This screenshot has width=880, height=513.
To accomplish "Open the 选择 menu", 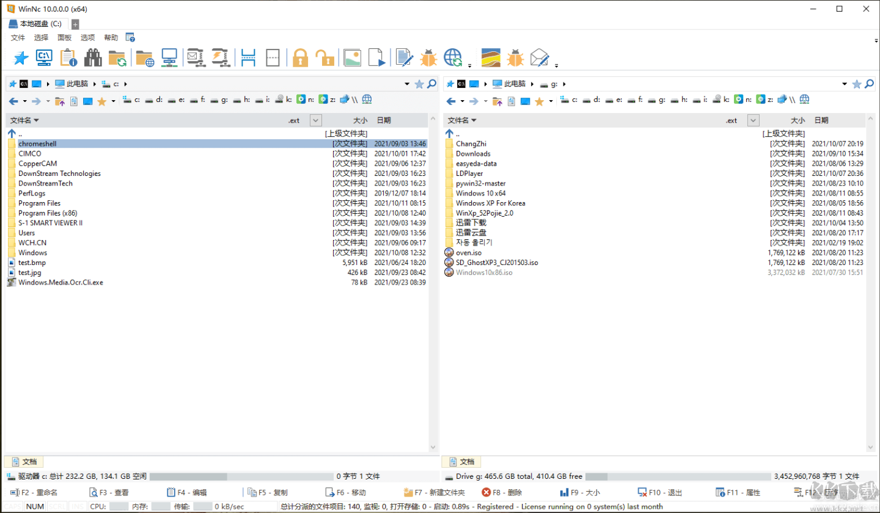I will [x=41, y=38].
